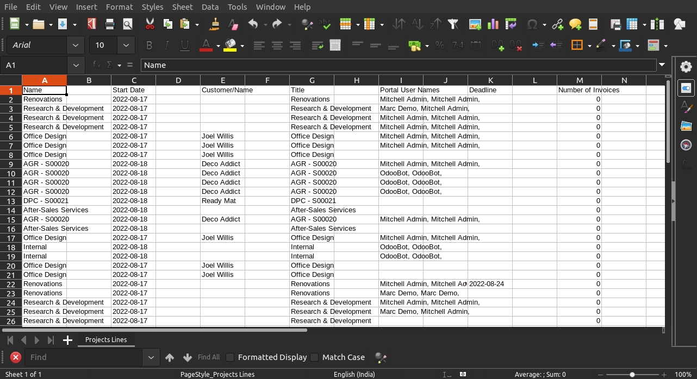Toggle Center Horizontally alignment
This screenshot has height=379, width=697.
(x=277, y=46)
